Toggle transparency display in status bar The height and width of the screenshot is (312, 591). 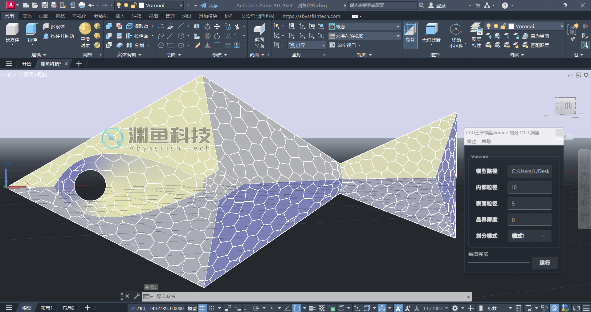click(x=322, y=308)
